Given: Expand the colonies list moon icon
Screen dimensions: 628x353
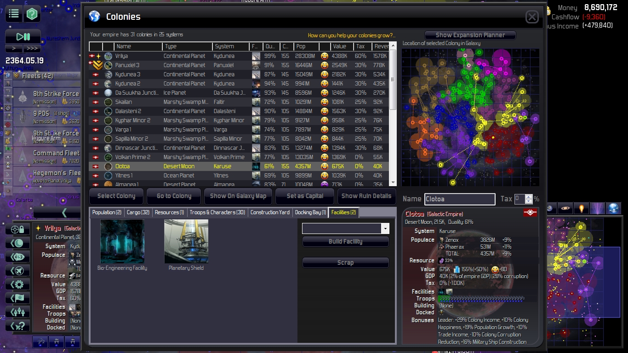Looking at the screenshot, I should [x=17, y=243].
